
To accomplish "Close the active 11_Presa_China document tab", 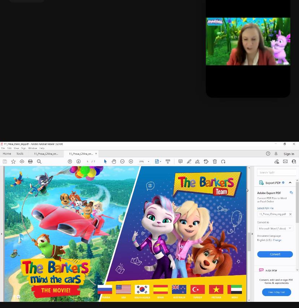I will point(96,154).
